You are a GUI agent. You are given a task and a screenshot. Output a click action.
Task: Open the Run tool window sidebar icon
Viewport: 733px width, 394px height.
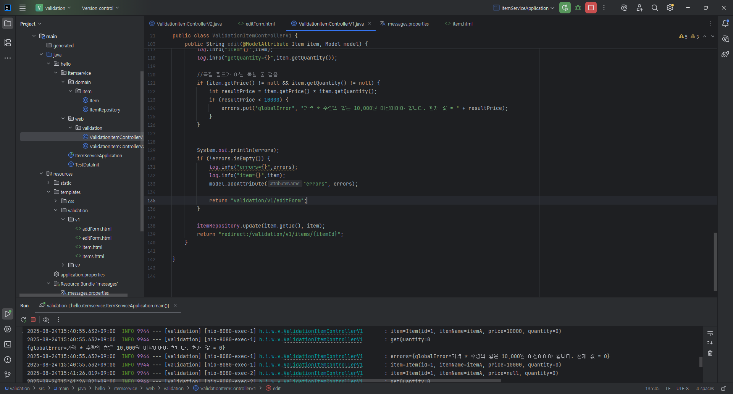point(8,314)
